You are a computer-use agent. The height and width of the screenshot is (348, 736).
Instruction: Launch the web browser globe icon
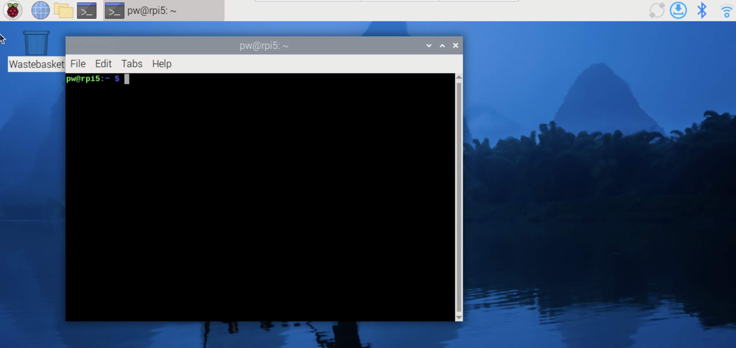[x=40, y=11]
